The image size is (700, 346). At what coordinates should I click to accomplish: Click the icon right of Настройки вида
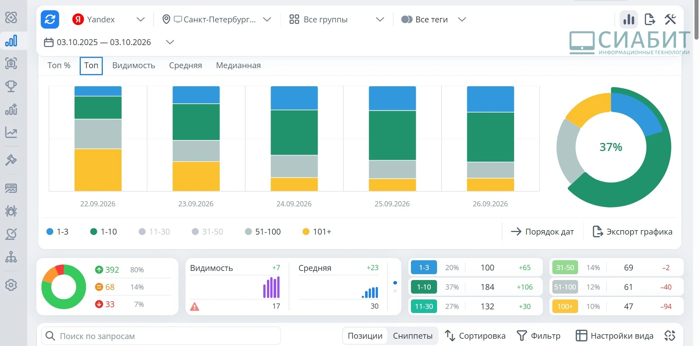670,335
